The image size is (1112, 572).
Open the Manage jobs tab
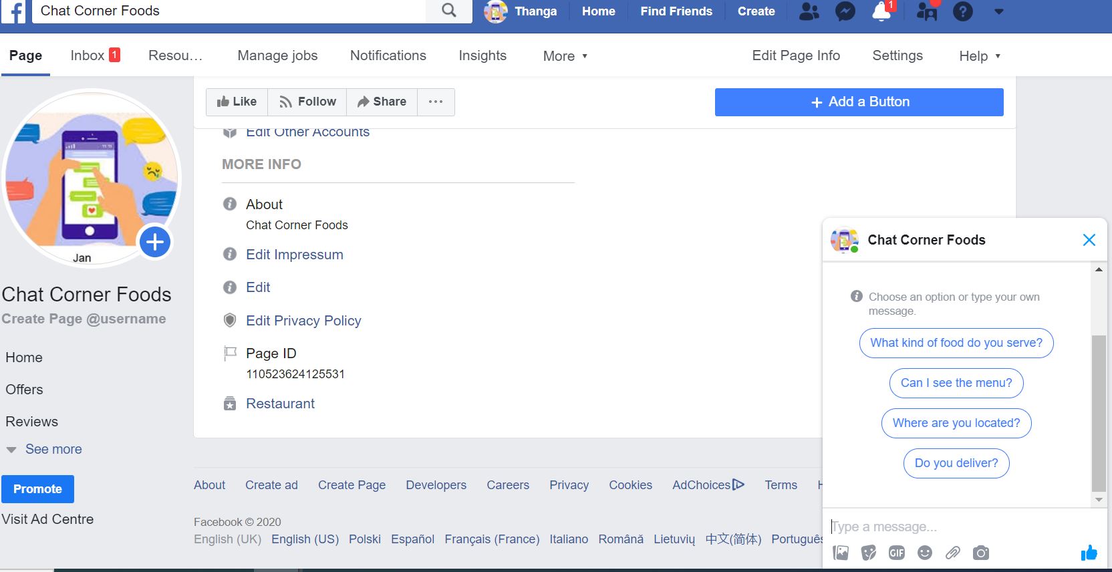coord(277,55)
